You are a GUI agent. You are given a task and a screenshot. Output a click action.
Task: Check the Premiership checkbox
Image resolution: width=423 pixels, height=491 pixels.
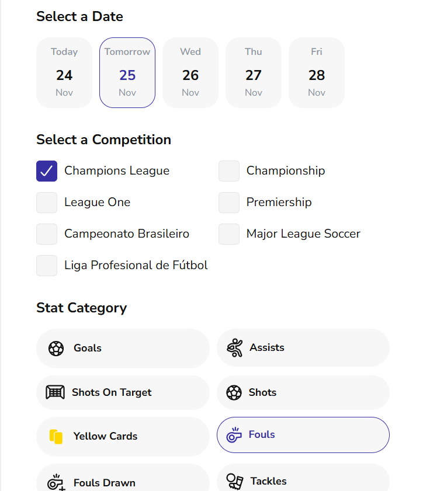229,203
